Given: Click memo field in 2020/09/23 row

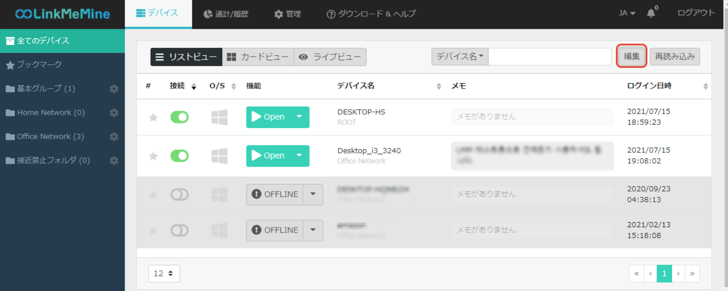Looking at the screenshot, I should tap(532, 194).
